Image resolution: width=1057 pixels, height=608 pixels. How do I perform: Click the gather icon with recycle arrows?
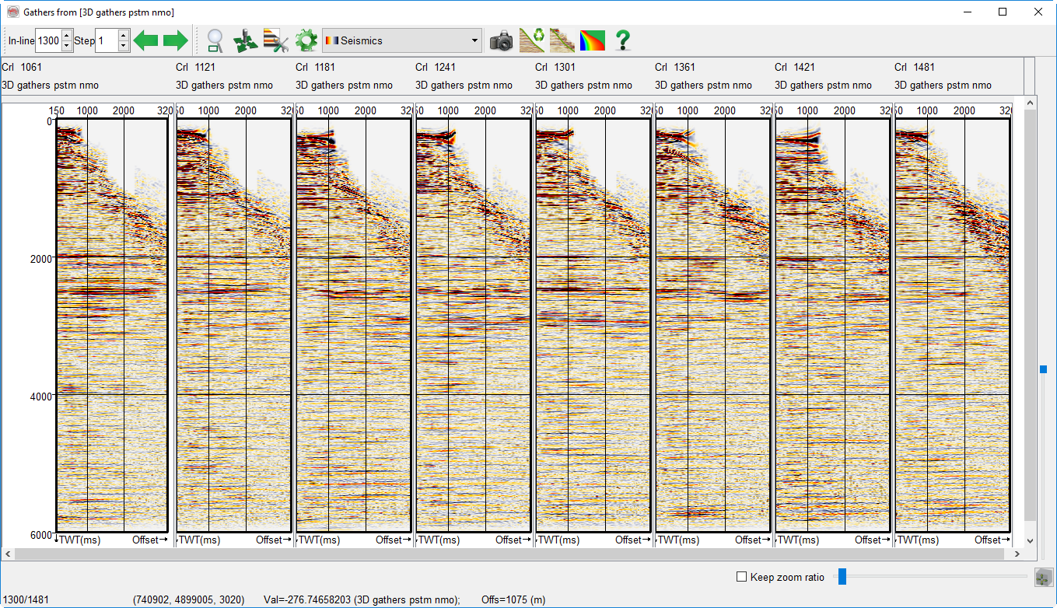click(532, 40)
